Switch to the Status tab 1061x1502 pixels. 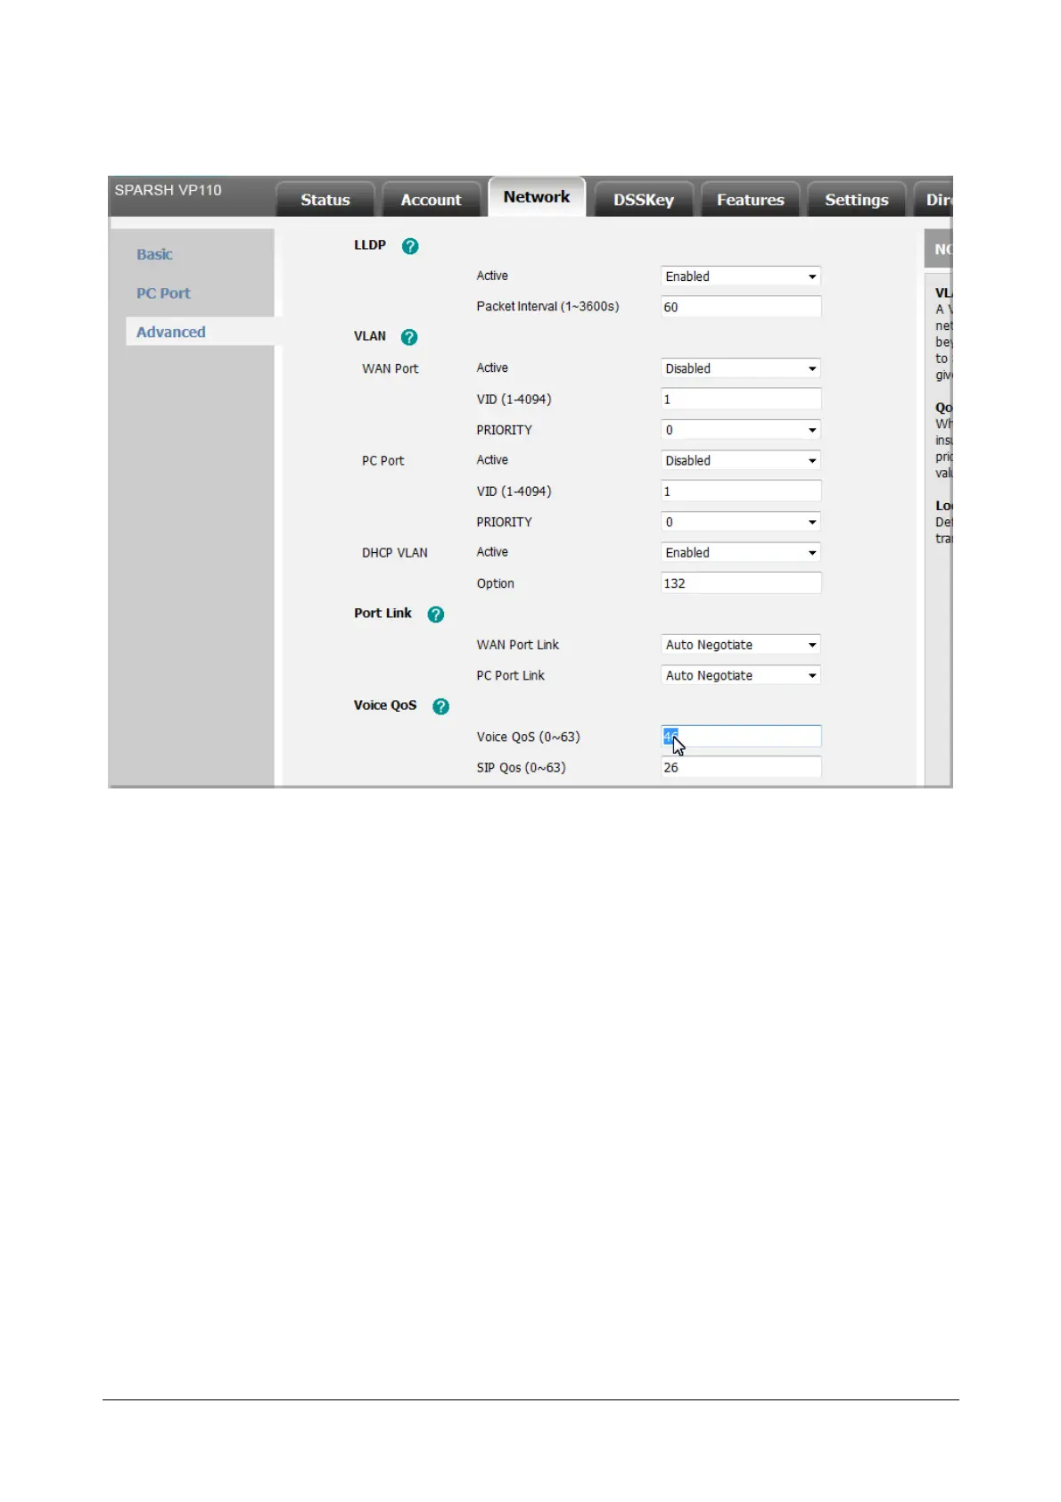325,200
